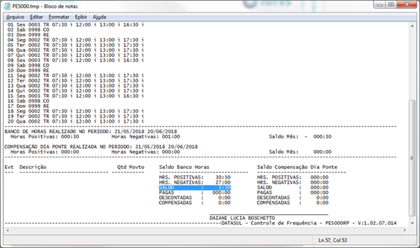The height and width of the screenshot is (248, 420).
Task: Click 'HRS. NEGATIVAS: 27:00' line
Action: pyautogui.click(x=194, y=182)
